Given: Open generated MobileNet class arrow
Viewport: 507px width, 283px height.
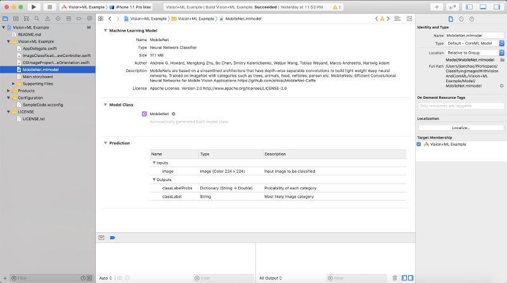Looking at the screenshot, I should pos(174,114).
